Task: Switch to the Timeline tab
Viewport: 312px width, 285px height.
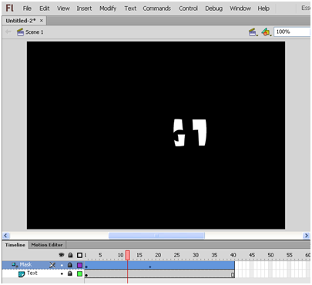Action: [x=15, y=245]
